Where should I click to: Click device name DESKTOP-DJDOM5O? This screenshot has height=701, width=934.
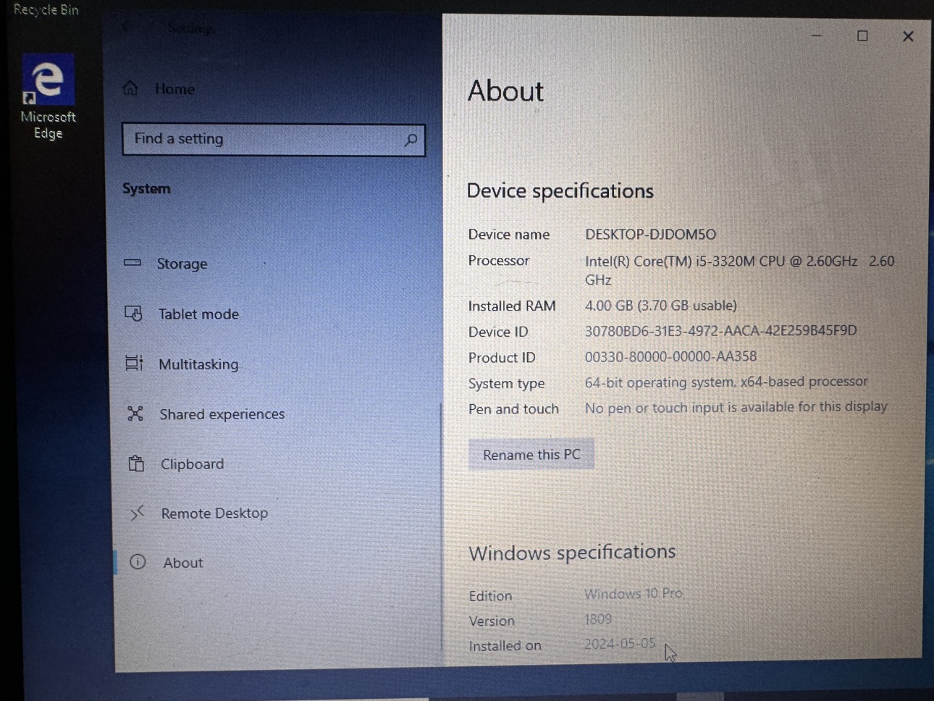tap(650, 235)
